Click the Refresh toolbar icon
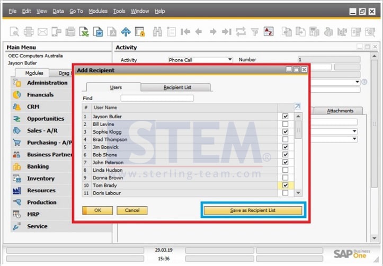 pos(241,32)
